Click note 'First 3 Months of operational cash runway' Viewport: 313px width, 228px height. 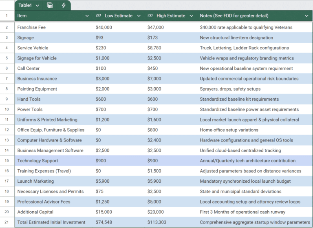coord(242,212)
